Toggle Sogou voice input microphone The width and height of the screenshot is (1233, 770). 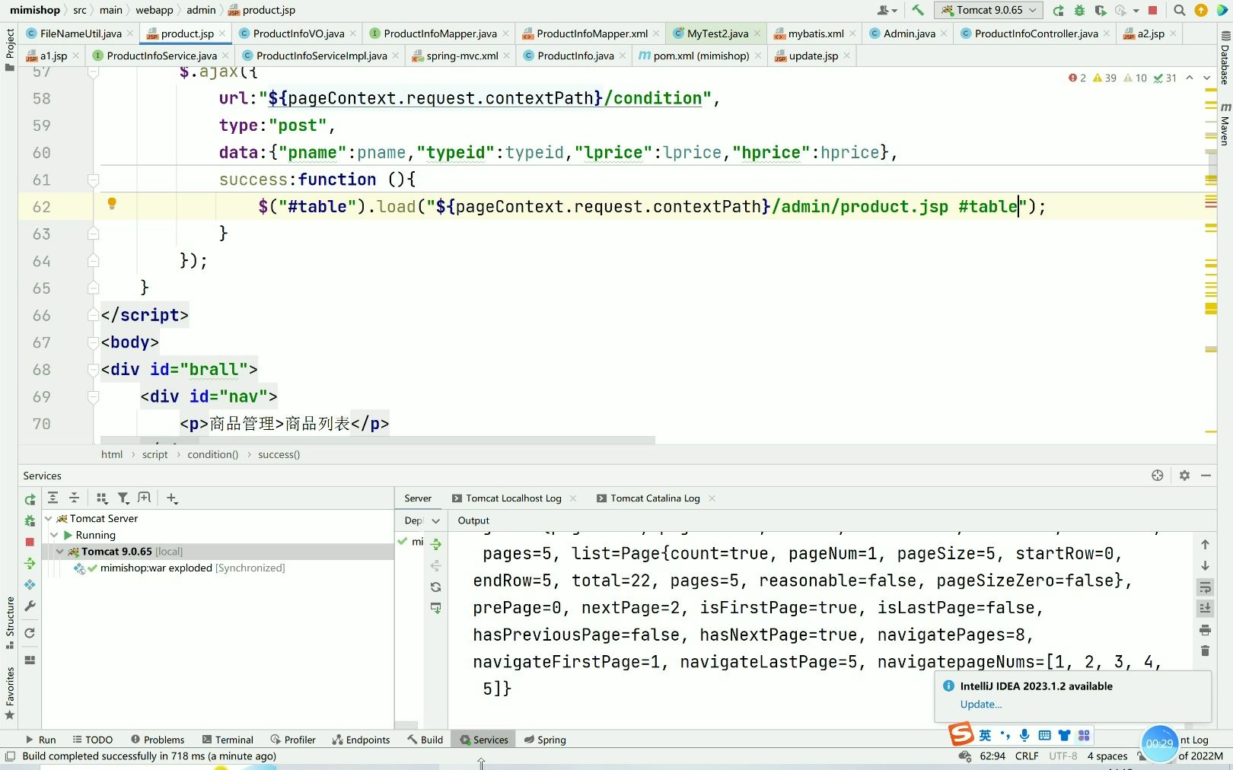pyautogui.click(x=1024, y=735)
